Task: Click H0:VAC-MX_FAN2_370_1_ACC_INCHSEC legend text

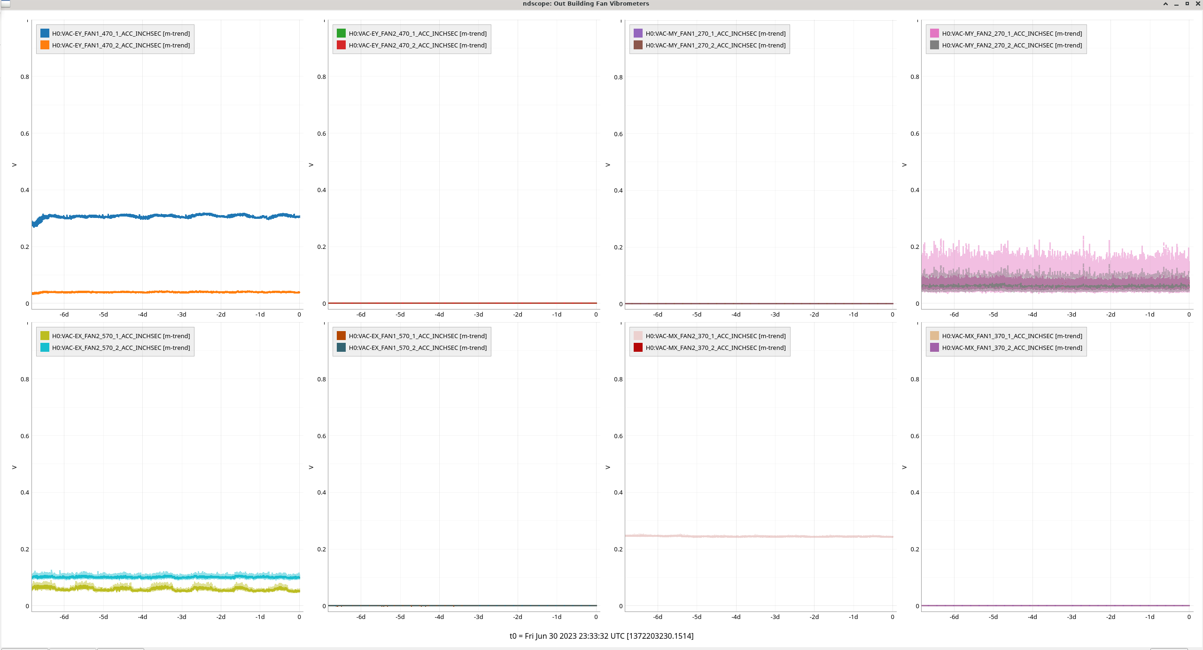Action: (715, 336)
